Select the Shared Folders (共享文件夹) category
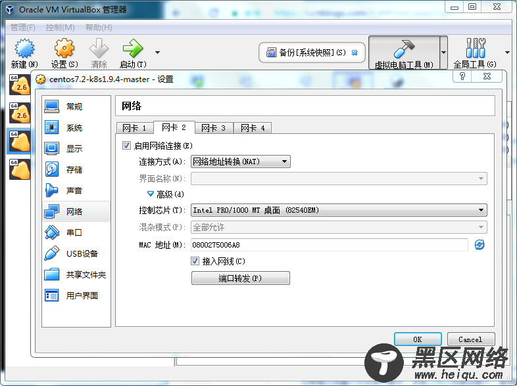 point(76,275)
